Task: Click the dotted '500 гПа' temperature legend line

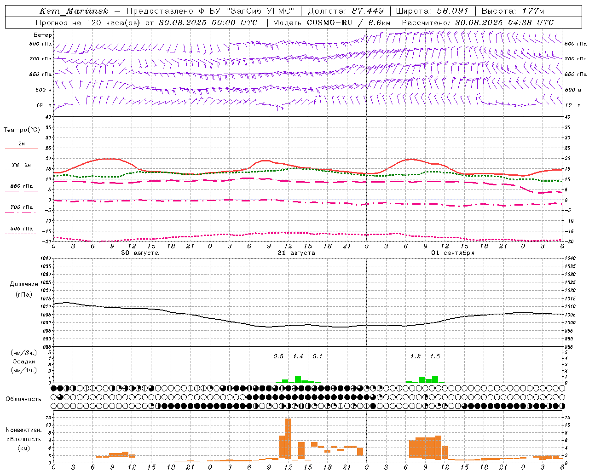Action: 20,234
